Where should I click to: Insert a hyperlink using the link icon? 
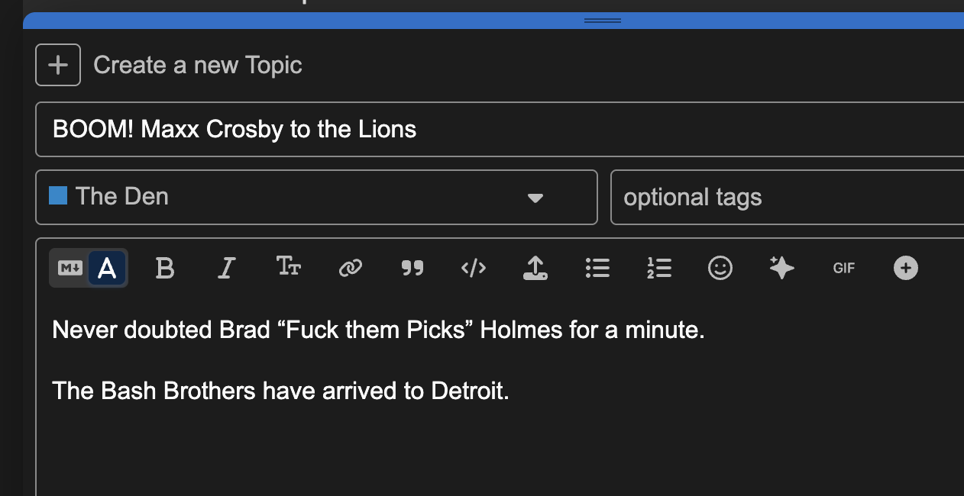point(350,268)
